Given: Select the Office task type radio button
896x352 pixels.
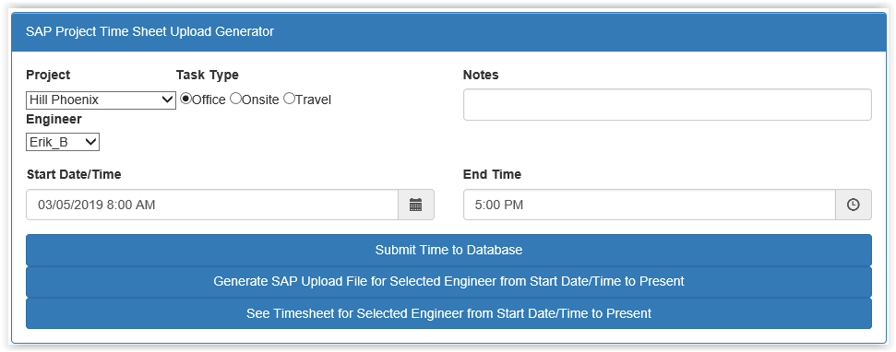Looking at the screenshot, I should 185,99.
